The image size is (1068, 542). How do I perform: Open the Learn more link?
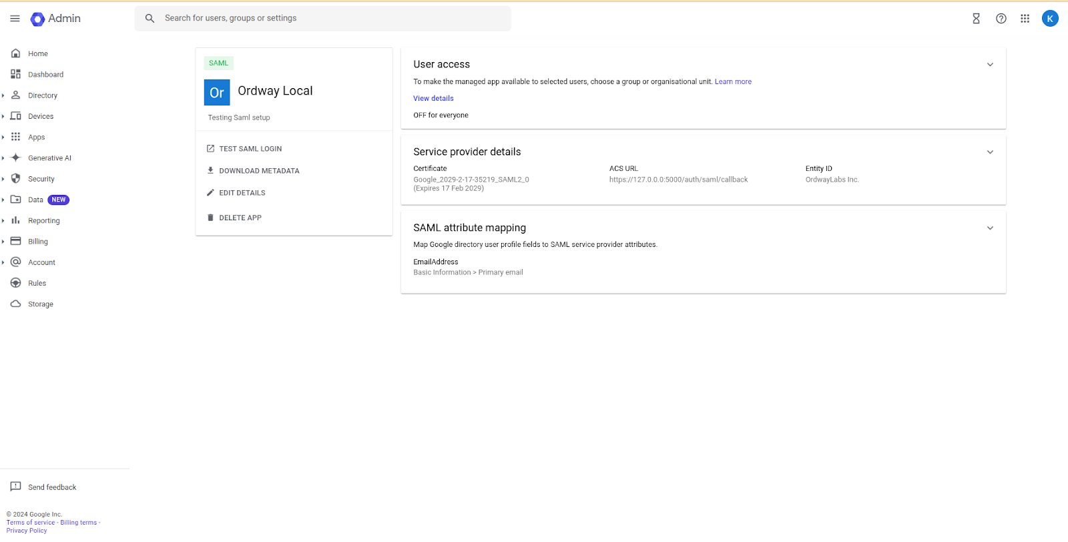pyautogui.click(x=733, y=82)
